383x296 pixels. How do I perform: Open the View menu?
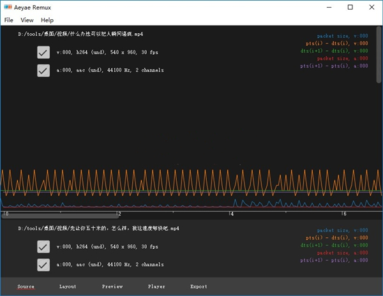(x=27, y=20)
